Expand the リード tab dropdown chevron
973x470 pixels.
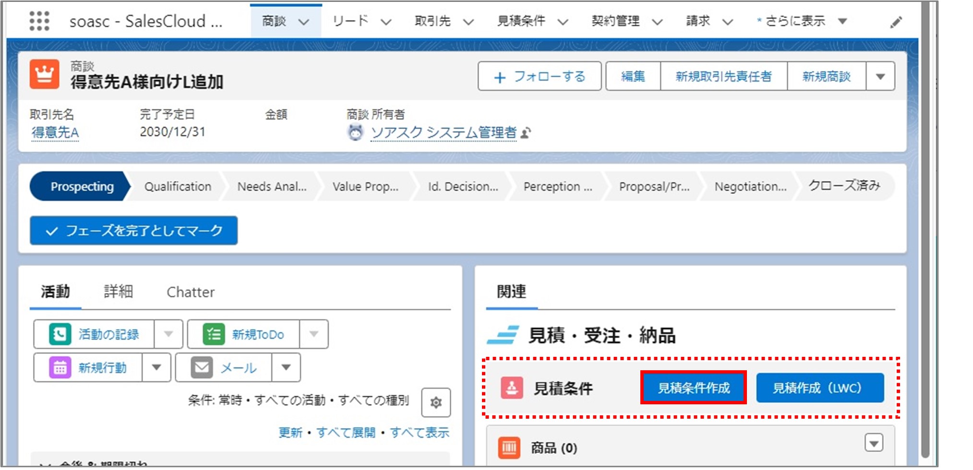click(386, 22)
